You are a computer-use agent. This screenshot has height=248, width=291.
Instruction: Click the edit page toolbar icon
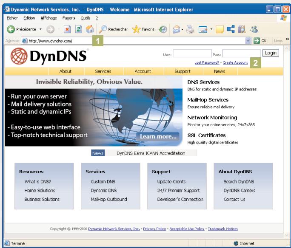203,29
